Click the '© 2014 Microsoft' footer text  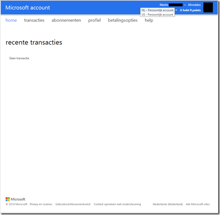[x=16, y=204]
